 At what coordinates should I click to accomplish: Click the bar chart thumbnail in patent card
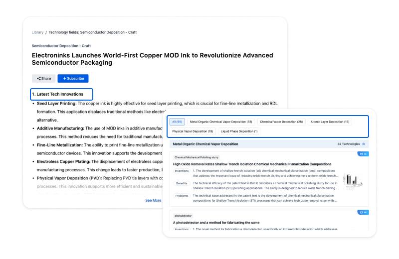(353, 183)
